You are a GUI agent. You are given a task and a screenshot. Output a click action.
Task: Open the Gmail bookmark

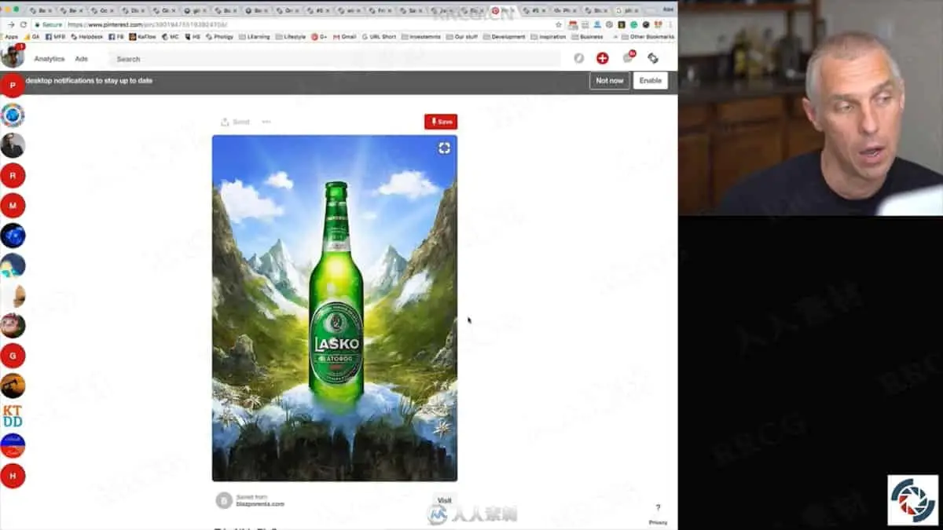[x=344, y=37]
